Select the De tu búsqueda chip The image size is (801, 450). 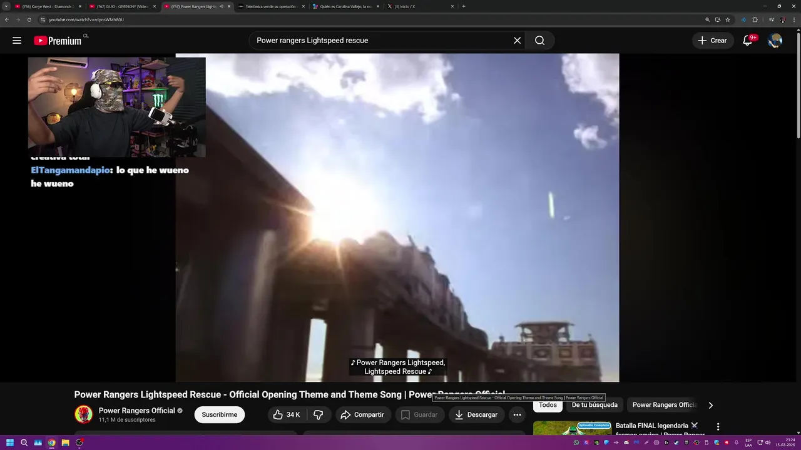point(594,405)
